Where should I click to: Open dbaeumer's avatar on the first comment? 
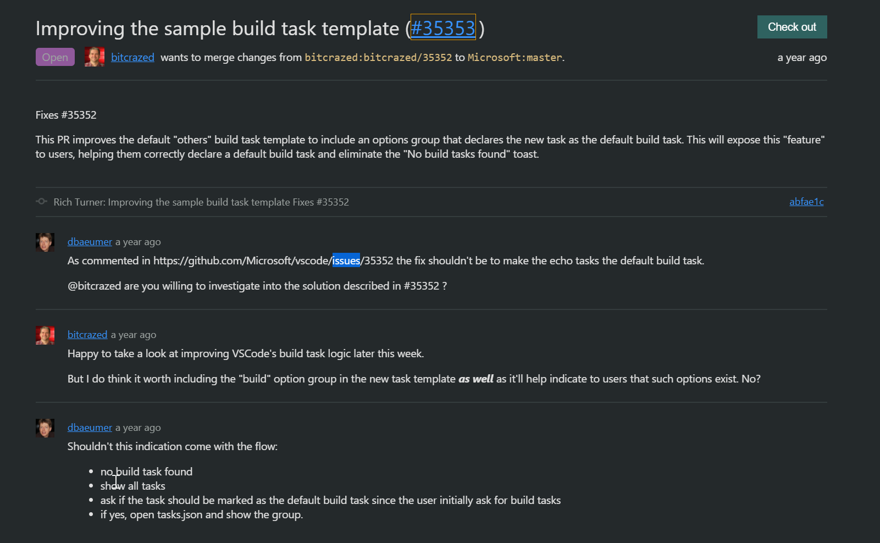[45, 242]
